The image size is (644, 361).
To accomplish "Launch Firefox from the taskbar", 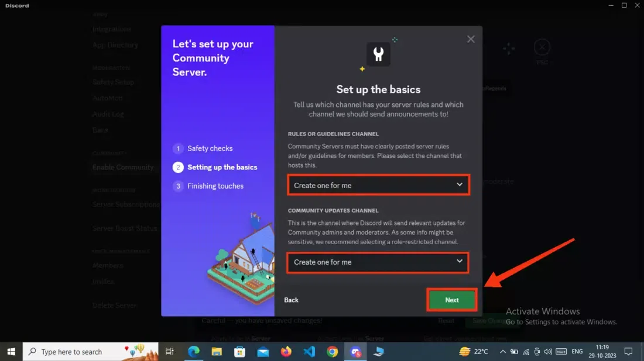I will point(286,352).
